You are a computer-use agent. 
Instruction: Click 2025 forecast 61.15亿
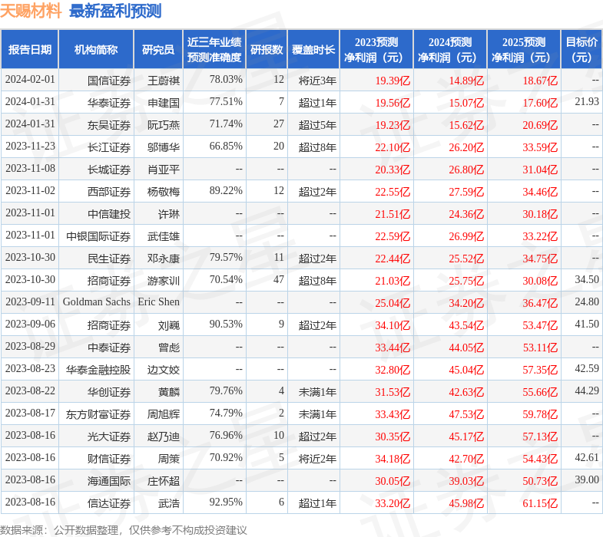[x=540, y=504]
